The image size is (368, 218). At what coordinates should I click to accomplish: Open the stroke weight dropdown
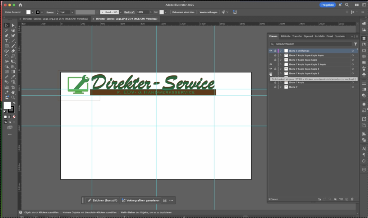click(x=72, y=12)
